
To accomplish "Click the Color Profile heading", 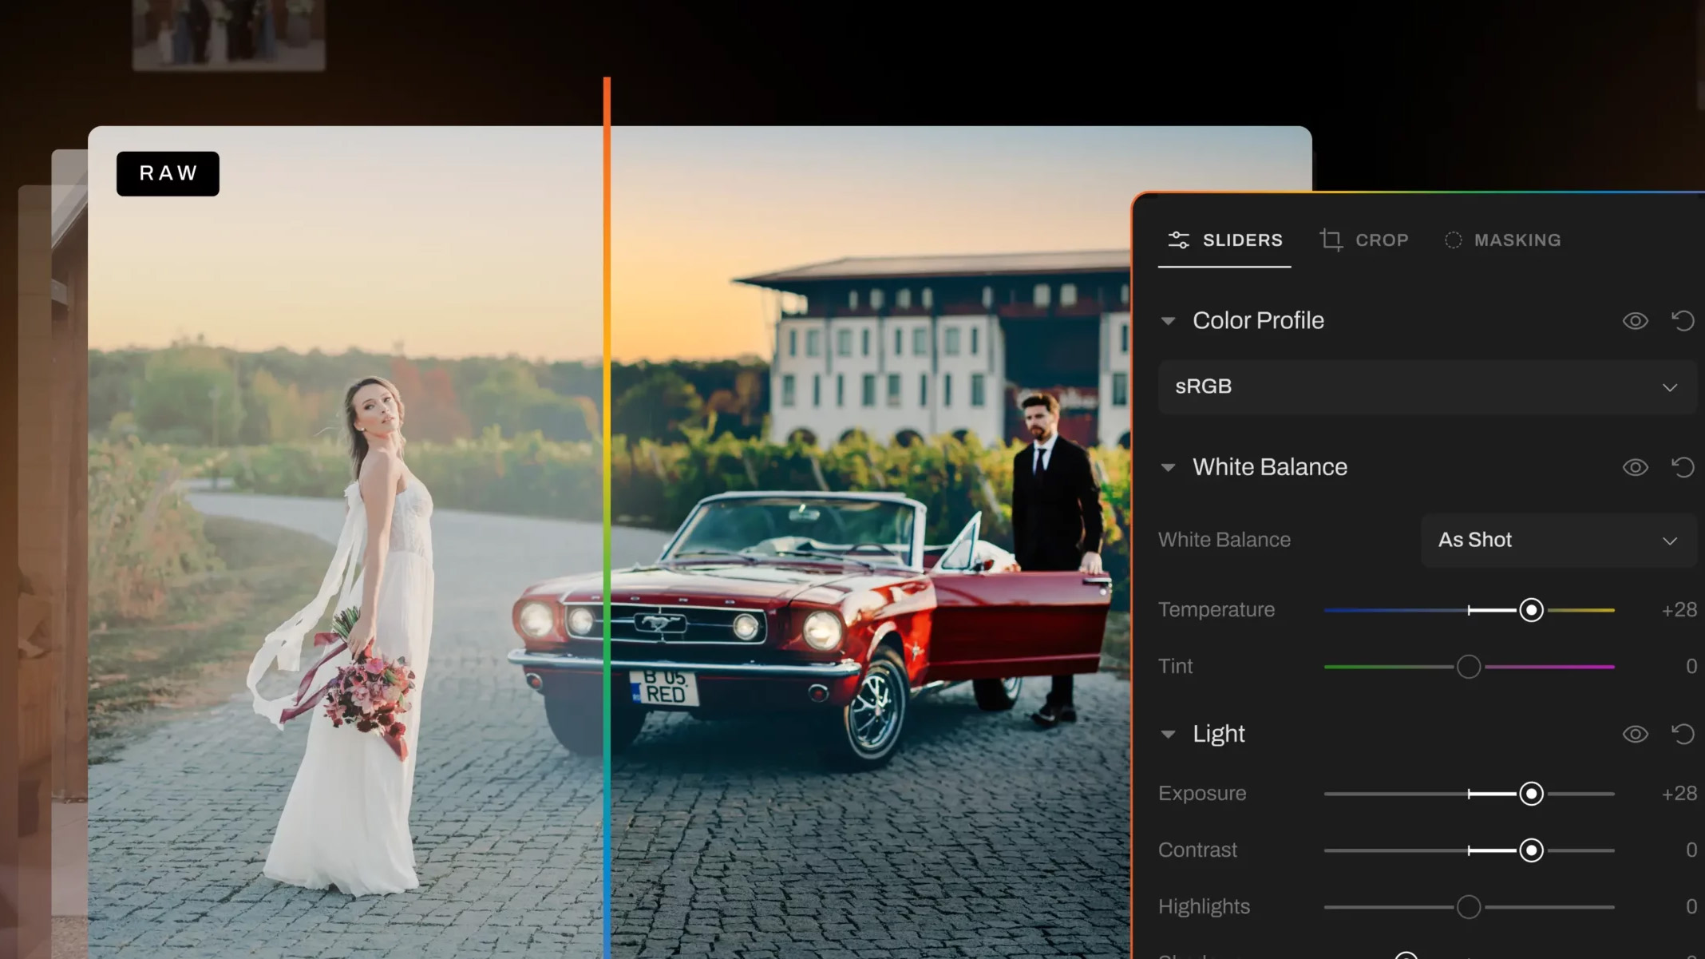I will (x=1258, y=321).
